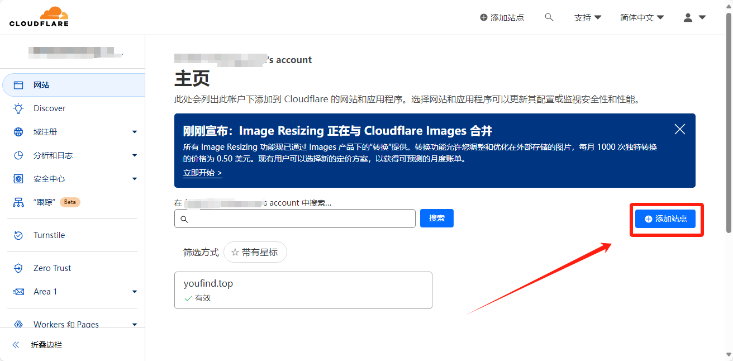The image size is (733, 361).
Task: Expand the 安全中心 sidebar section
Action: coord(134,179)
